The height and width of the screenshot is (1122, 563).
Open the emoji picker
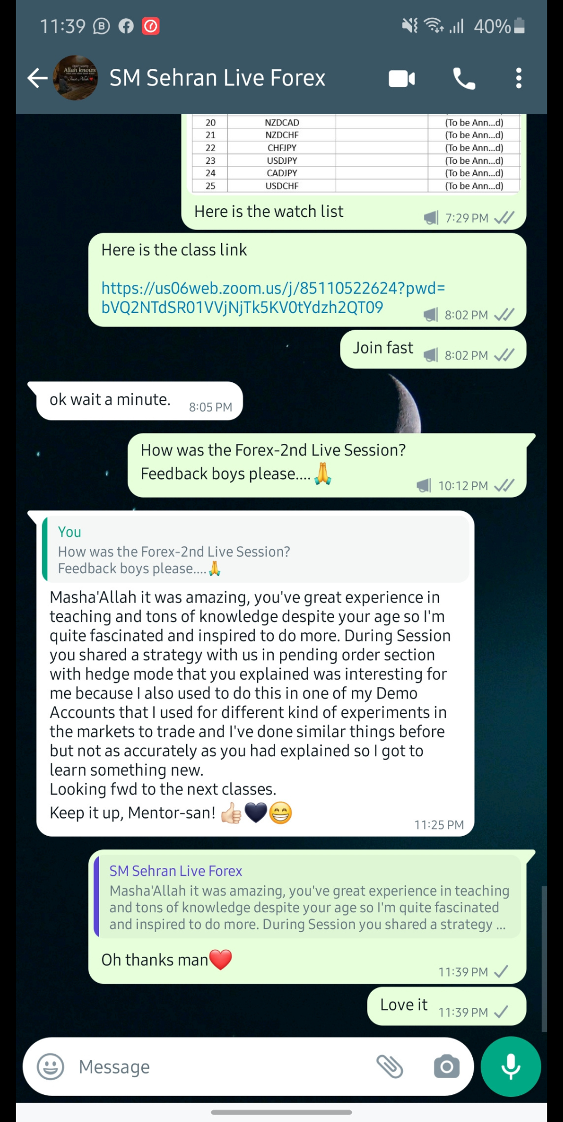[x=51, y=1067]
